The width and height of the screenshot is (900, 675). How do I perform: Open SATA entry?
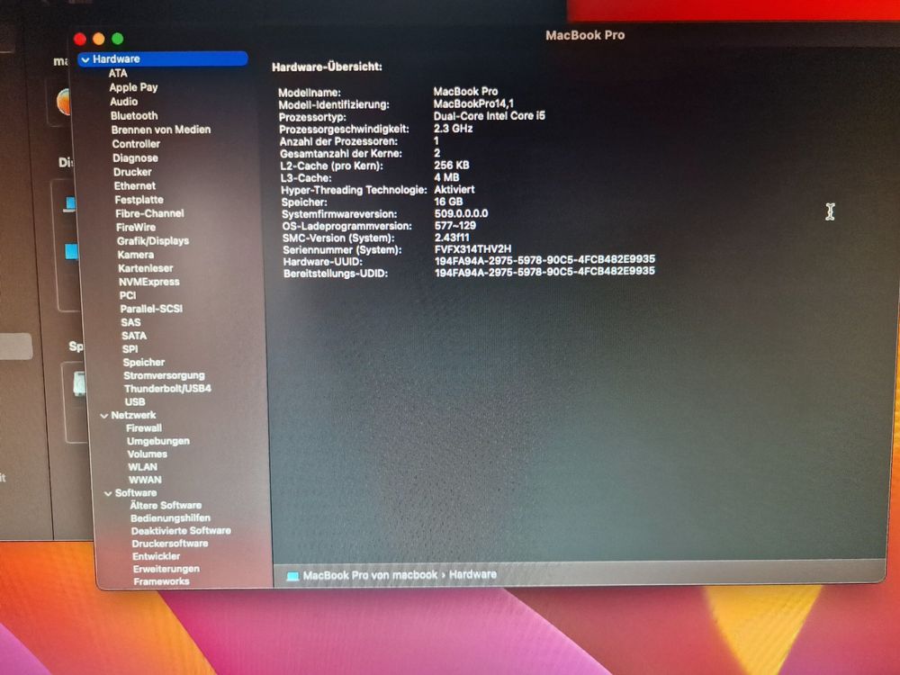pos(134,336)
